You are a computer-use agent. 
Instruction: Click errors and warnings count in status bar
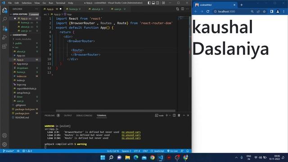tap(27, 151)
